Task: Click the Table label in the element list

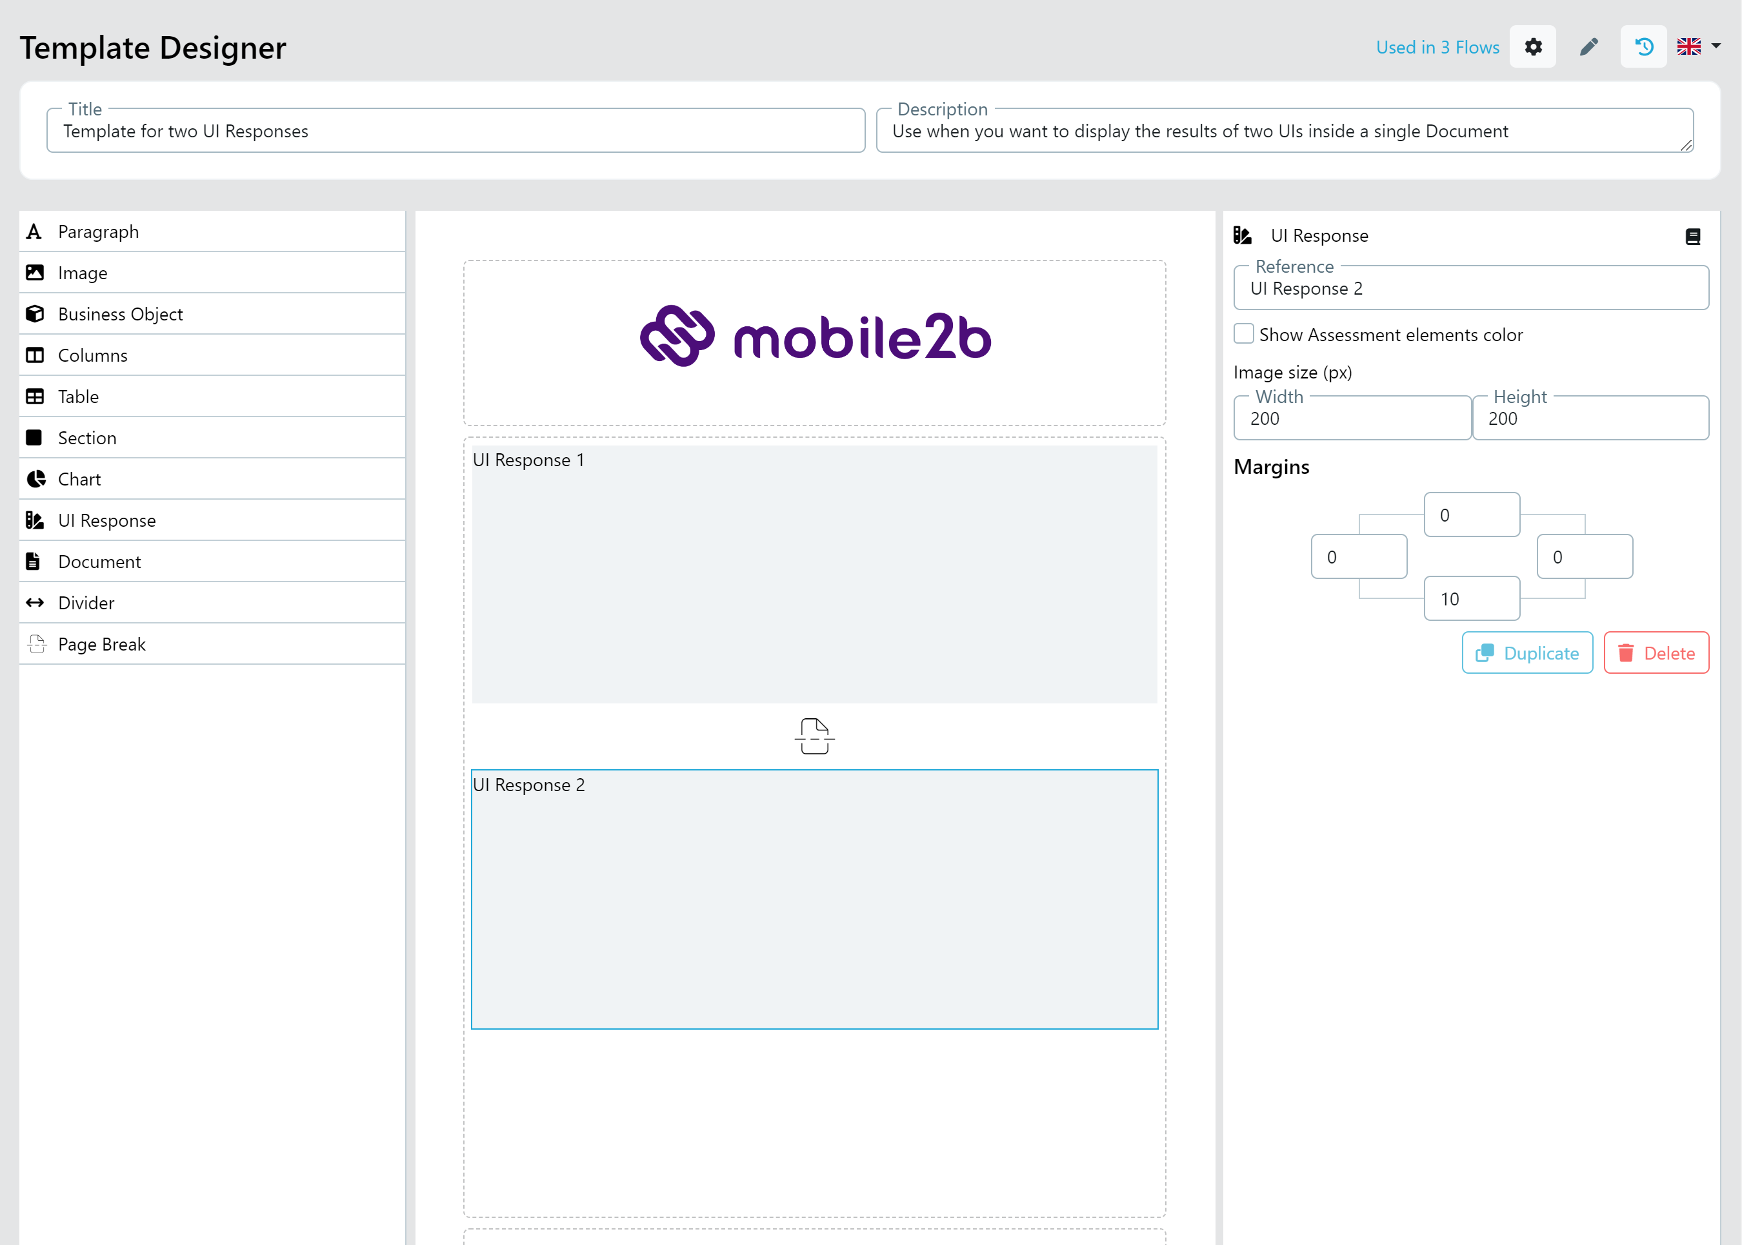Action: click(x=78, y=397)
